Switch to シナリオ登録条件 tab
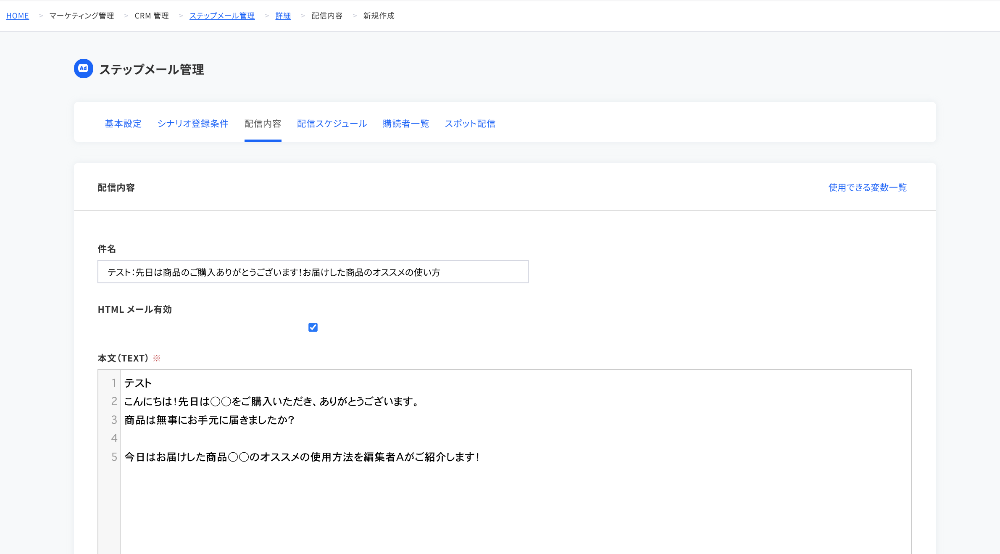1000x554 pixels. 193,124
